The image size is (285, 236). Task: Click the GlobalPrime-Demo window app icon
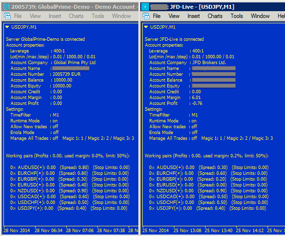6,7
